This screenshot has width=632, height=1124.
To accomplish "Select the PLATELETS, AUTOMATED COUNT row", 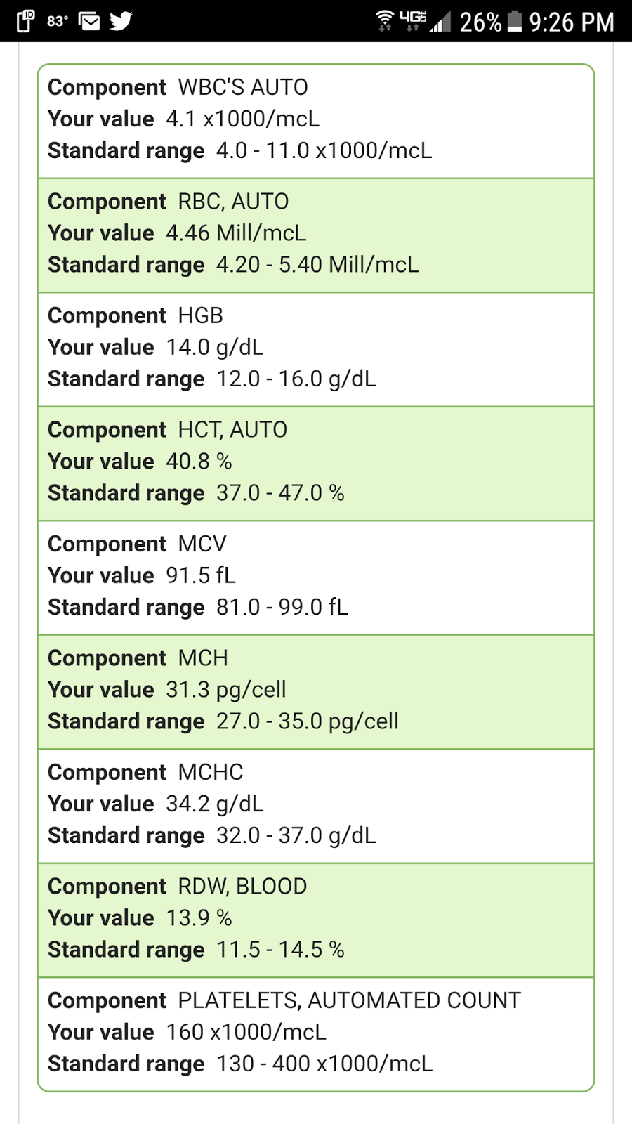I will [316, 1034].
